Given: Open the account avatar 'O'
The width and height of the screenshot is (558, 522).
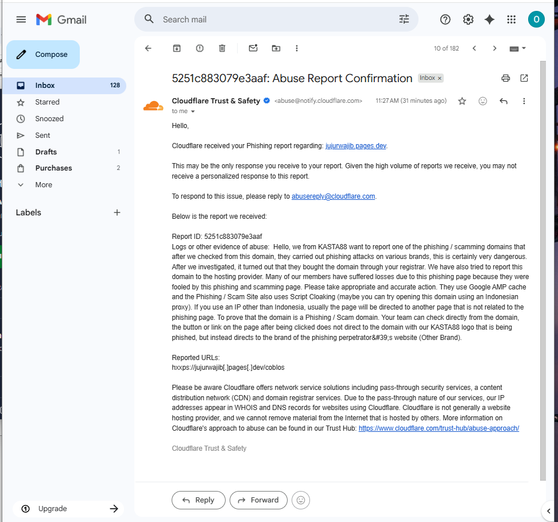Looking at the screenshot, I should click(536, 19).
